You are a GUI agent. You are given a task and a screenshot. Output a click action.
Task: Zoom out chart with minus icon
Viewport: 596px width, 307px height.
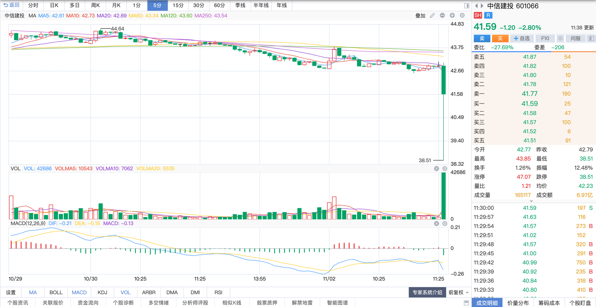click(x=442, y=15)
